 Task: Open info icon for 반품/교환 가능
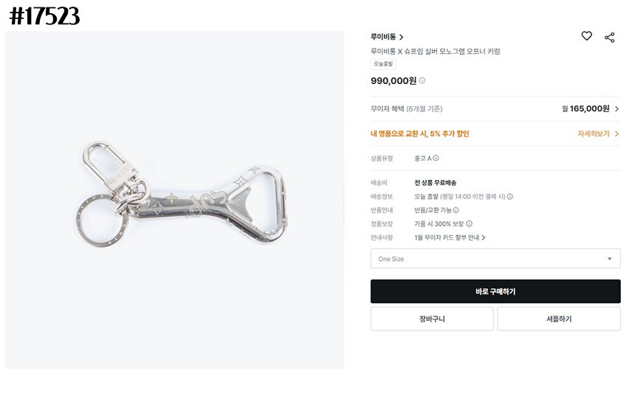[x=456, y=210]
